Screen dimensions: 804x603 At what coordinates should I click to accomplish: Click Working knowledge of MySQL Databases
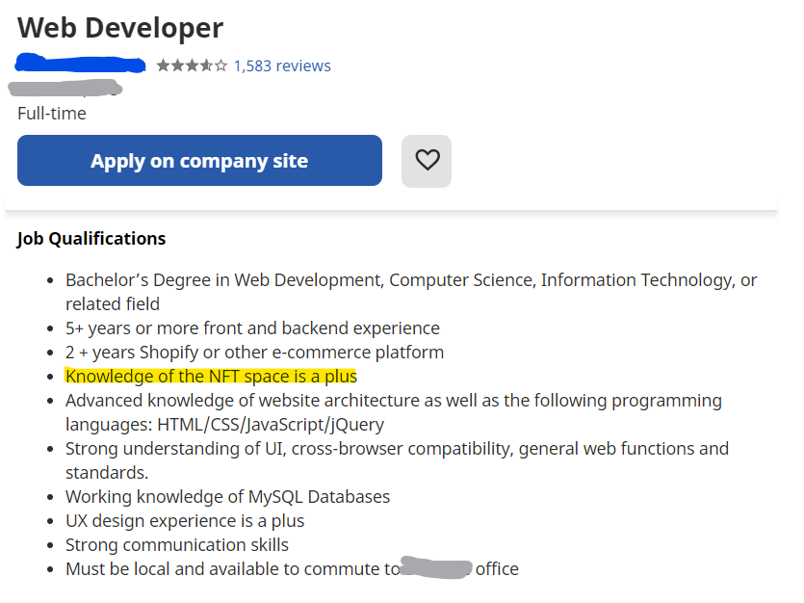(x=227, y=497)
